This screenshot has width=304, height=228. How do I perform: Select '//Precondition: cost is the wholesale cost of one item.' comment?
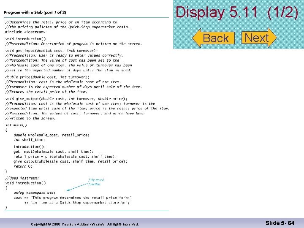pos(63,82)
